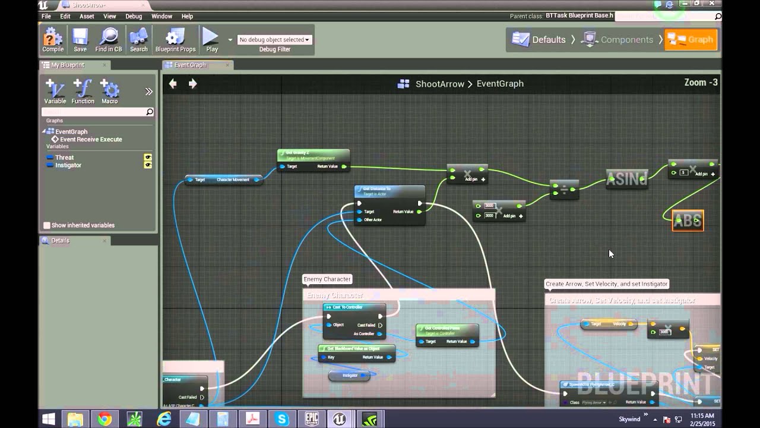Image resolution: width=760 pixels, height=428 pixels.
Task: Click the Unreal Engine taskbar icon
Action: coord(340,419)
